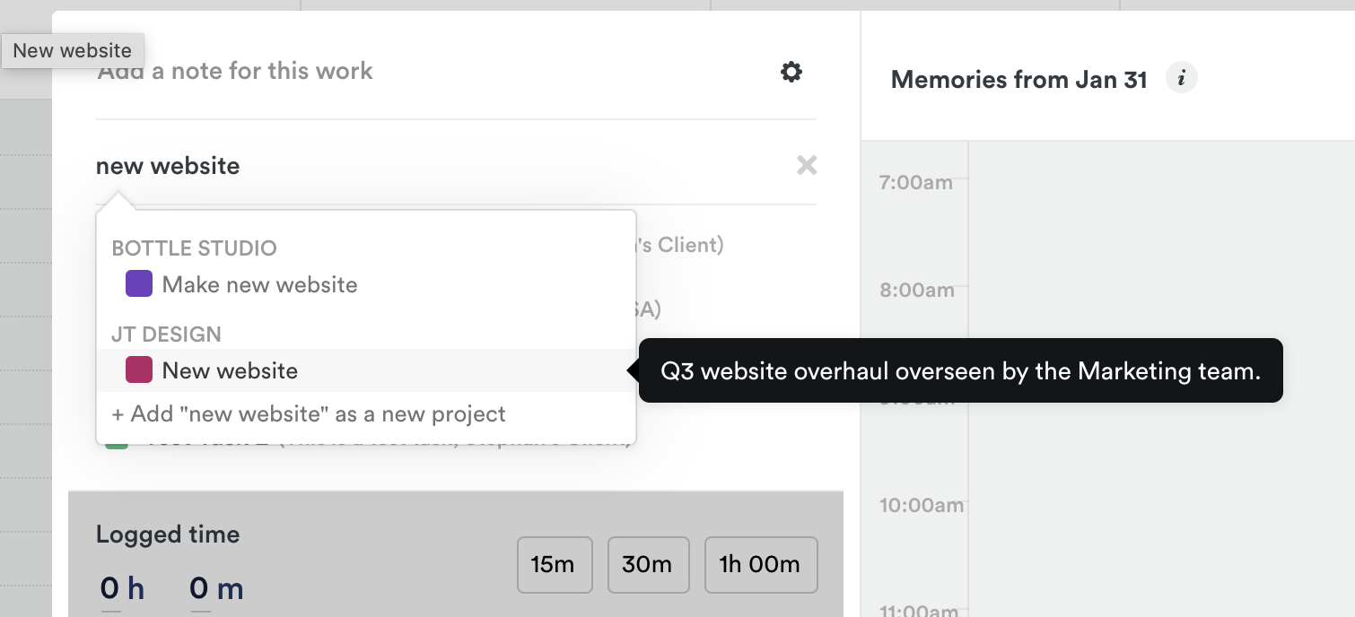Viewport: 1355px width, 617px height.
Task: Edit the logged minutes value 0 m
Action: tap(215, 587)
